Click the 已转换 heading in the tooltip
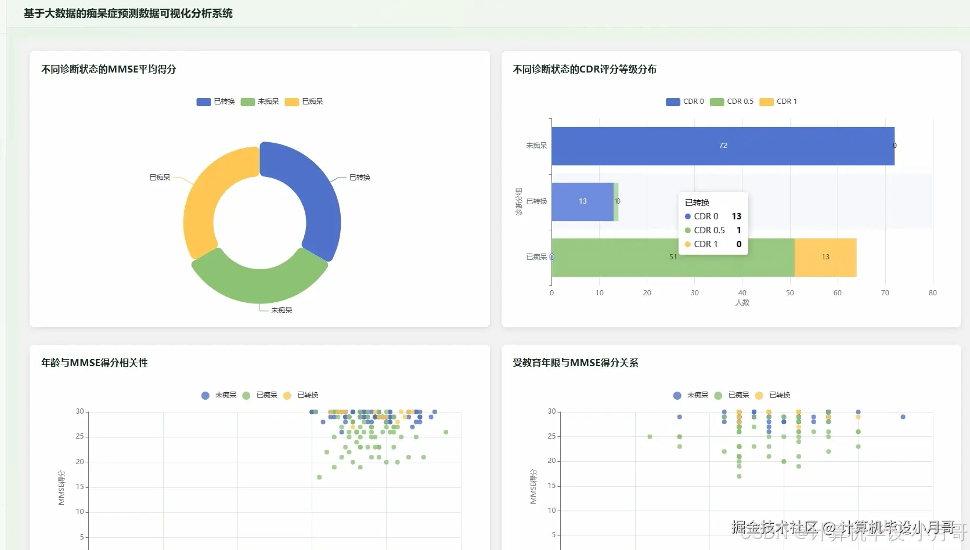This screenshot has width=970, height=550. 697,202
